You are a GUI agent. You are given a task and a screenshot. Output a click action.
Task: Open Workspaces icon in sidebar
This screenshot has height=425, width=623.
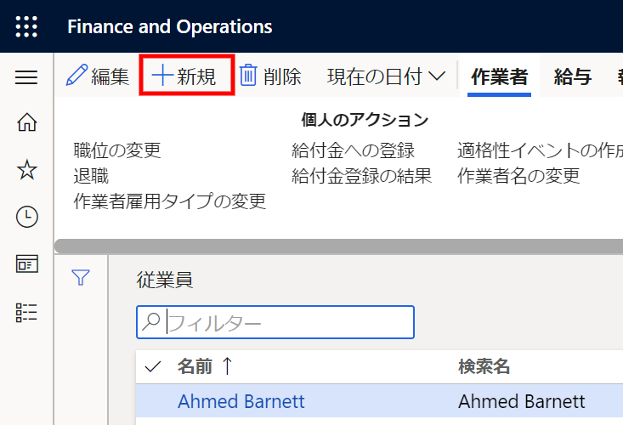(x=26, y=264)
